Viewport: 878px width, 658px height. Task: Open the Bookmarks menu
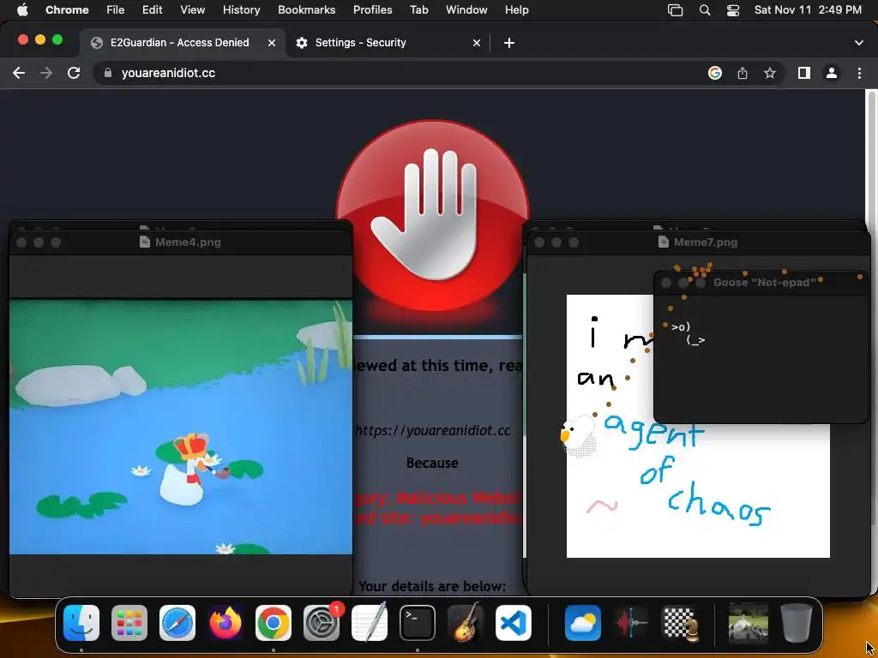[x=306, y=10]
